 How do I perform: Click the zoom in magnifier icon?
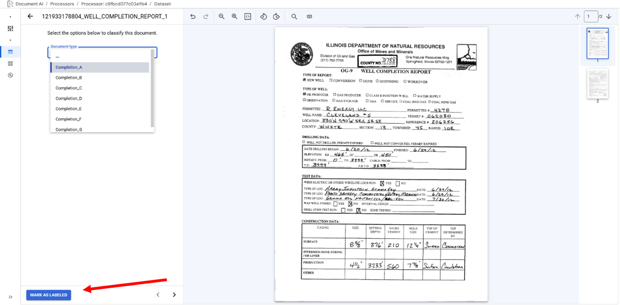pos(234,17)
